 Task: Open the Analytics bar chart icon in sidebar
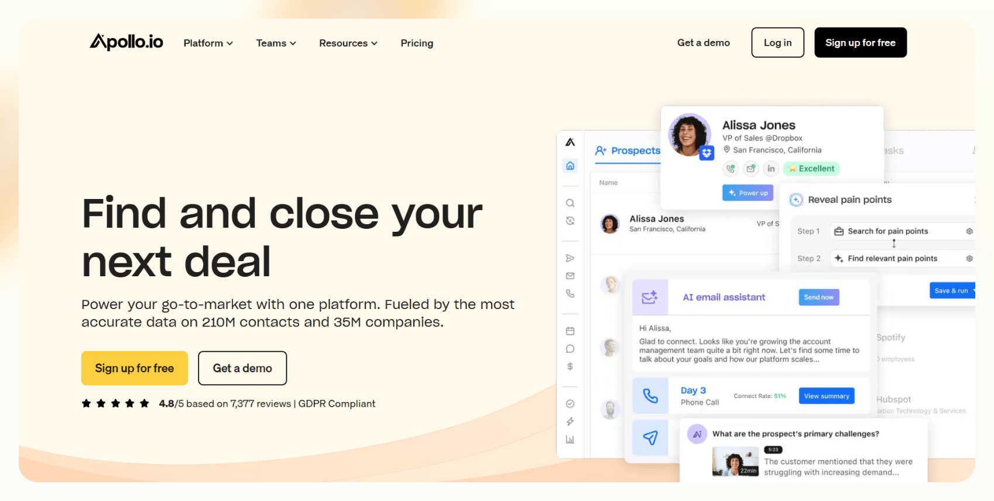pyautogui.click(x=570, y=440)
